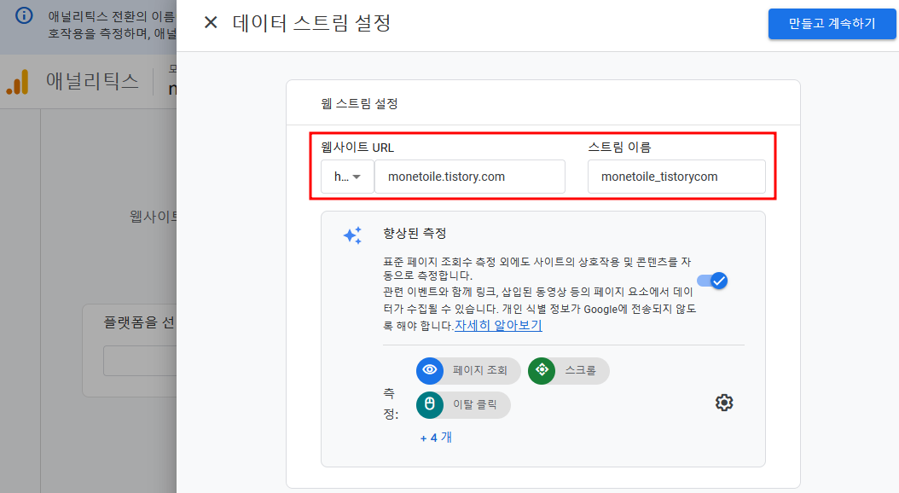Click the green scroll measurement icon
Image resolution: width=899 pixels, height=493 pixels.
542,370
